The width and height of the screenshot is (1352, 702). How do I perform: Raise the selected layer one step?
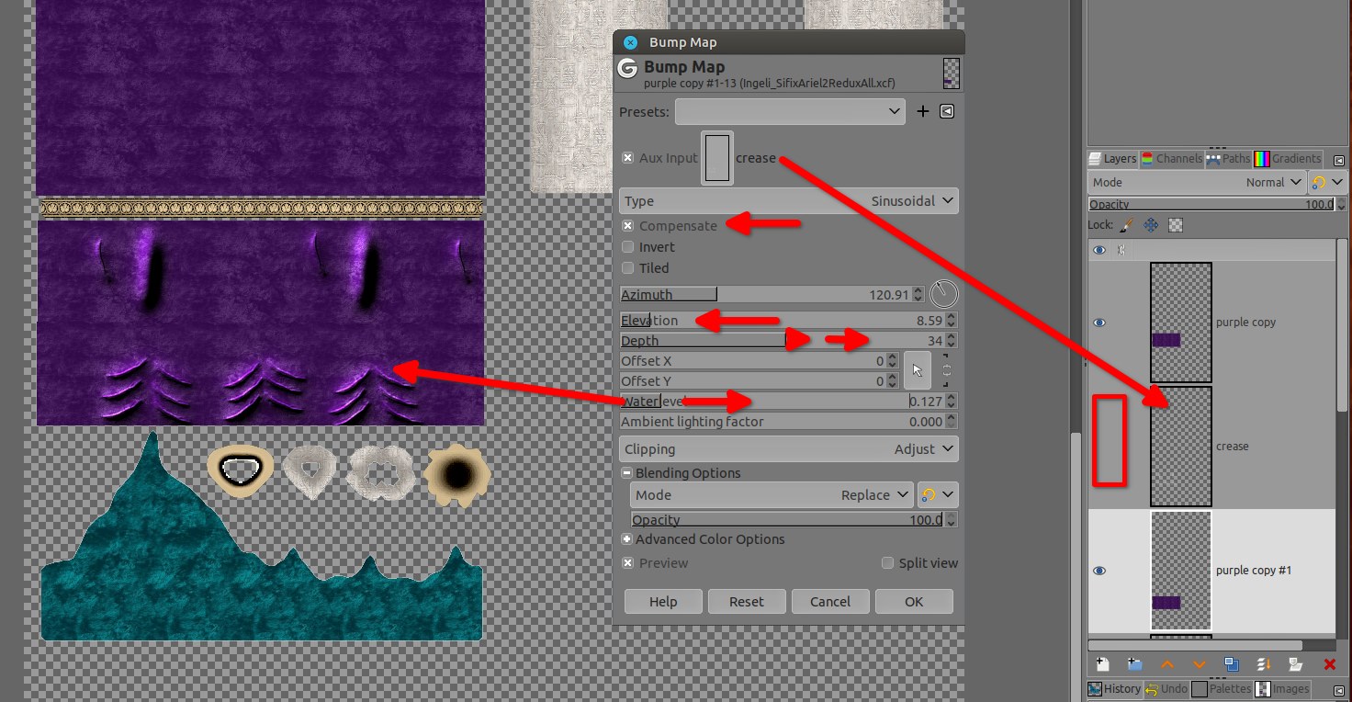[1167, 664]
